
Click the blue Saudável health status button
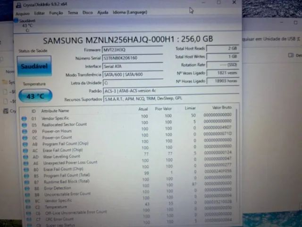point(34,66)
